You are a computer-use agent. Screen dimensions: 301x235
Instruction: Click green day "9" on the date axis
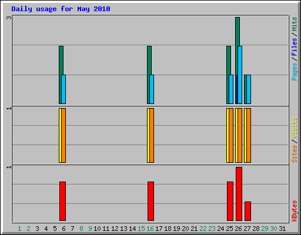pyautogui.click(x=90, y=229)
